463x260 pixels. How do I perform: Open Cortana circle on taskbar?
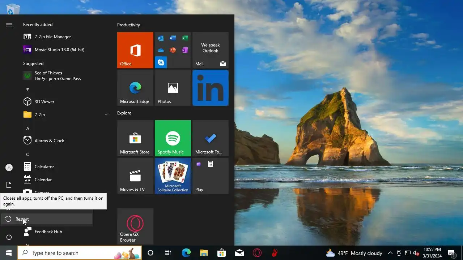click(150, 253)
